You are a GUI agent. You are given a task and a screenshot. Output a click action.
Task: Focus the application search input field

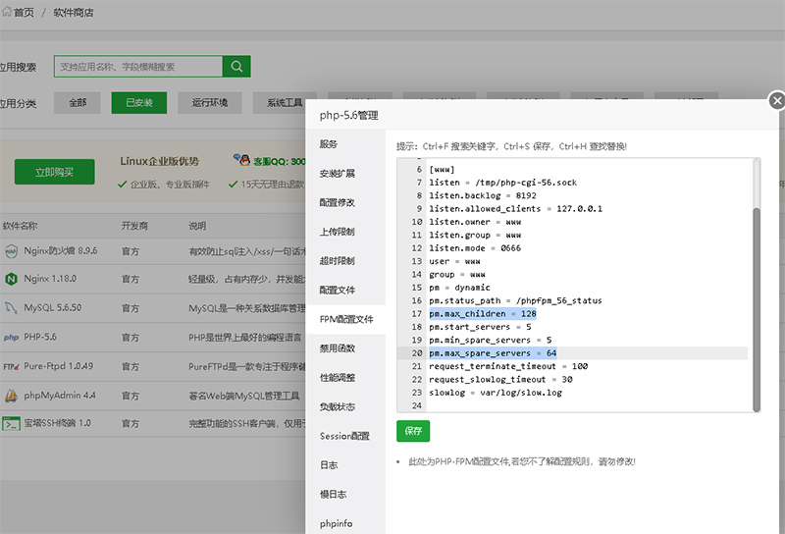(138, 66)
